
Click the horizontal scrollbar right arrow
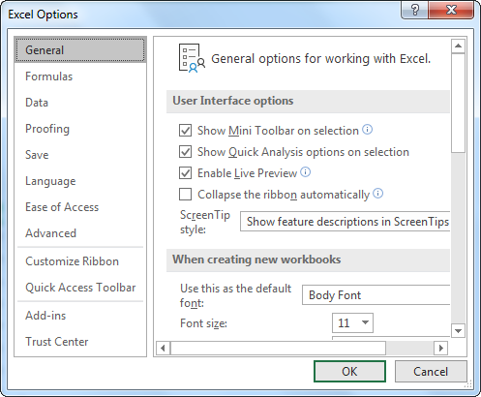click(x=440, y=348)
